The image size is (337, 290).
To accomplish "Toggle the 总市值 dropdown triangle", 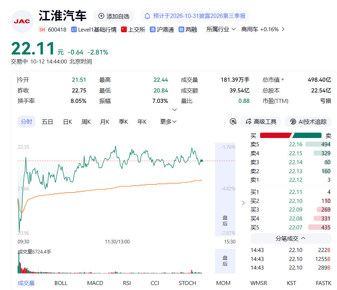I will pyautogui.click(x=283, y=80).
